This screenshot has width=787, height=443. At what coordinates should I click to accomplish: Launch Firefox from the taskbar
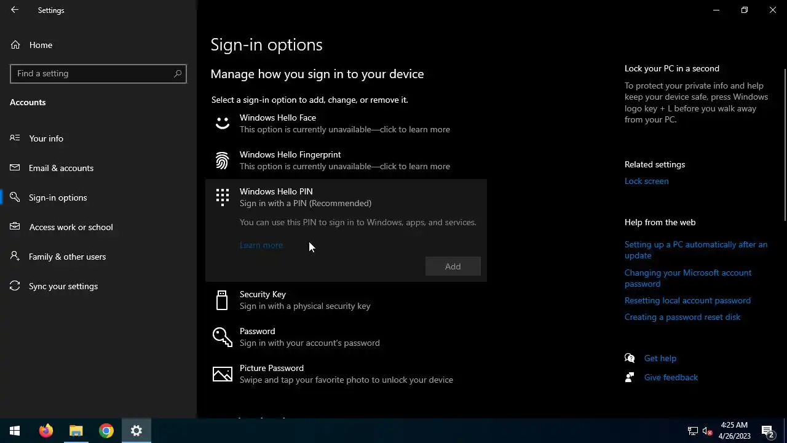coord(46,431)
